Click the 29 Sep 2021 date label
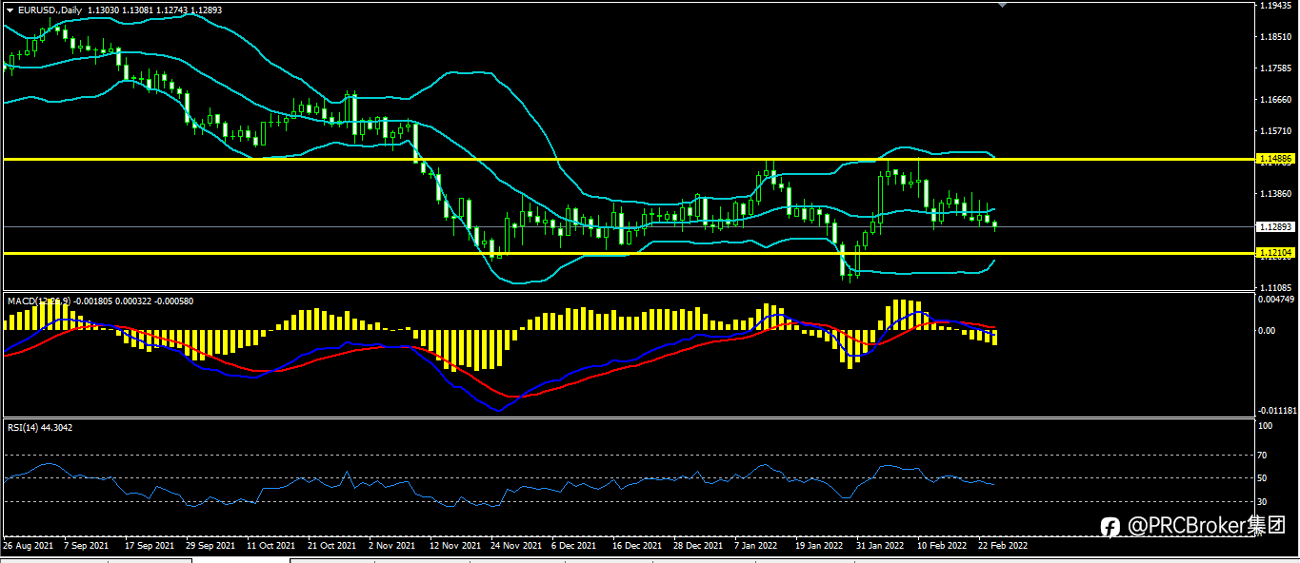Viewport: 1300px width, 563px height. pyautogui.click(x=210, y=547)
